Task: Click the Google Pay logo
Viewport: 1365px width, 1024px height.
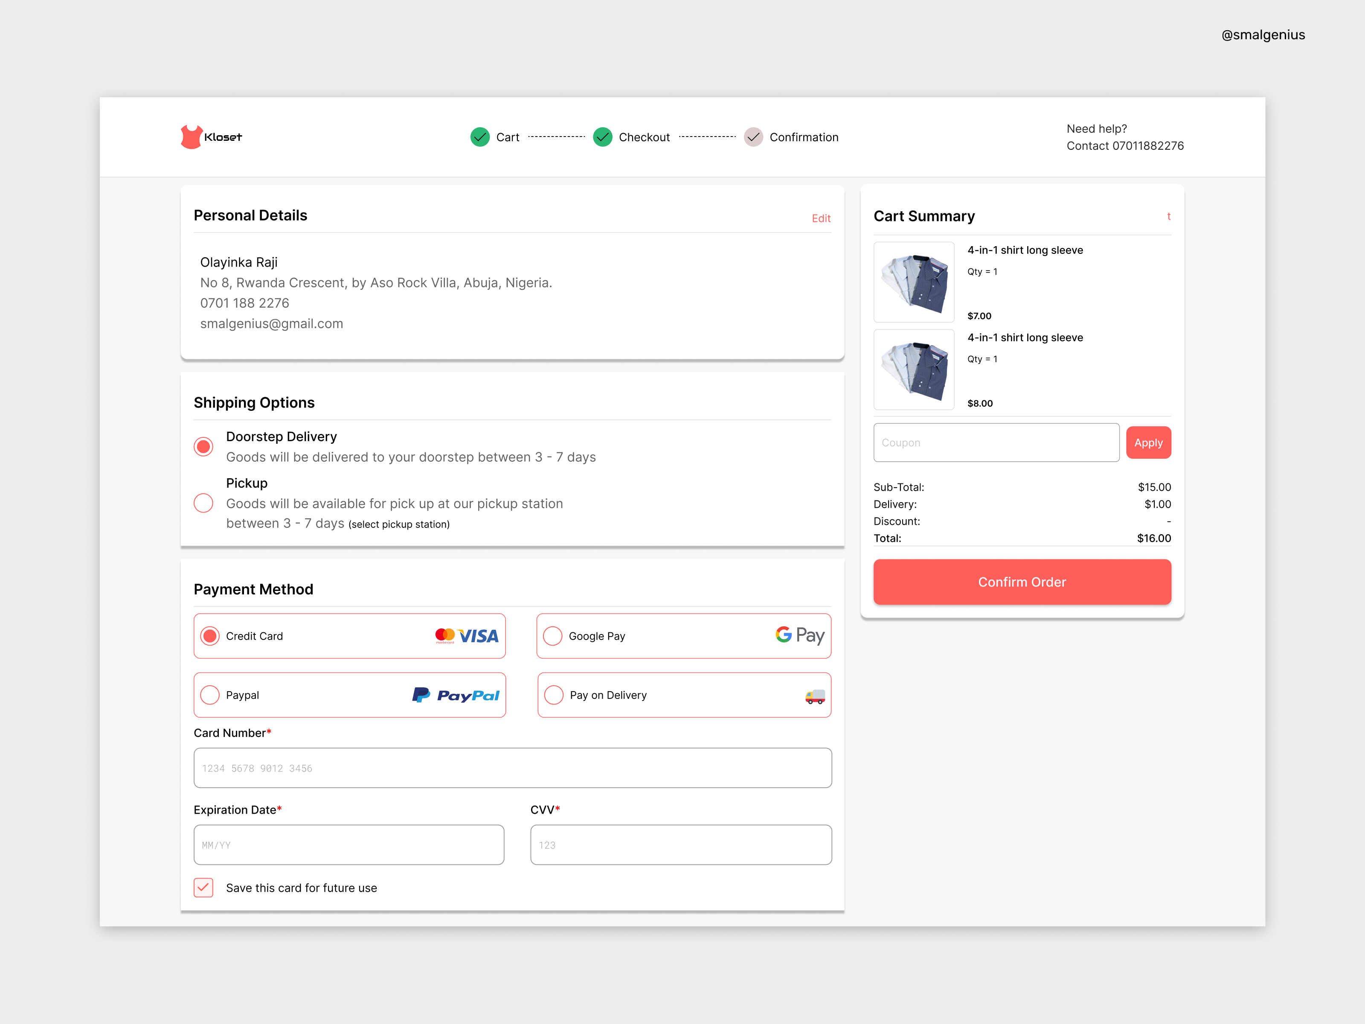Action: (800, 635)
